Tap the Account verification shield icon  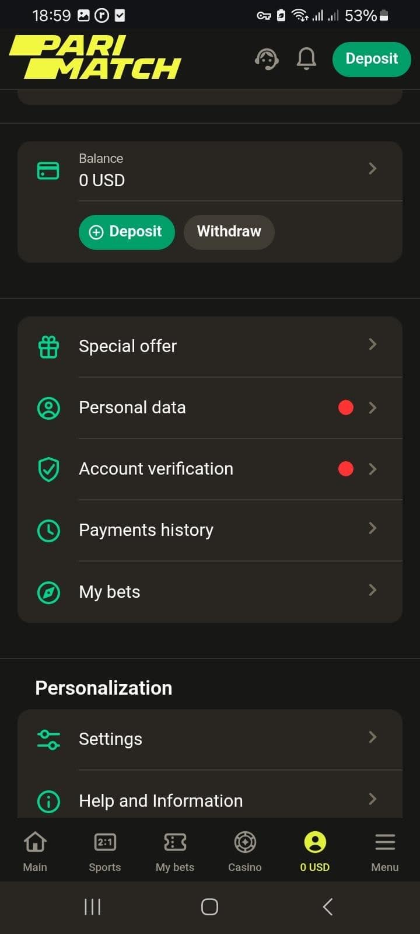(x=48, y=469)
